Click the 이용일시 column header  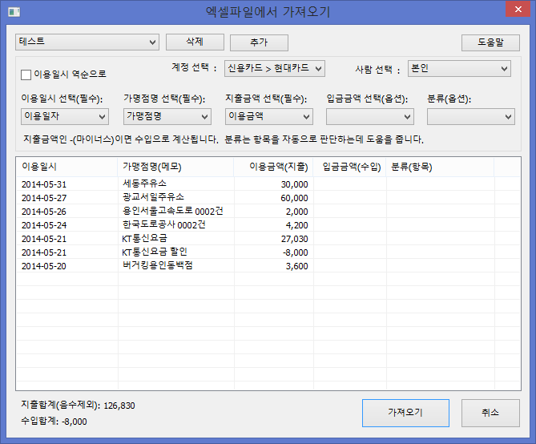tap(66, 167)
